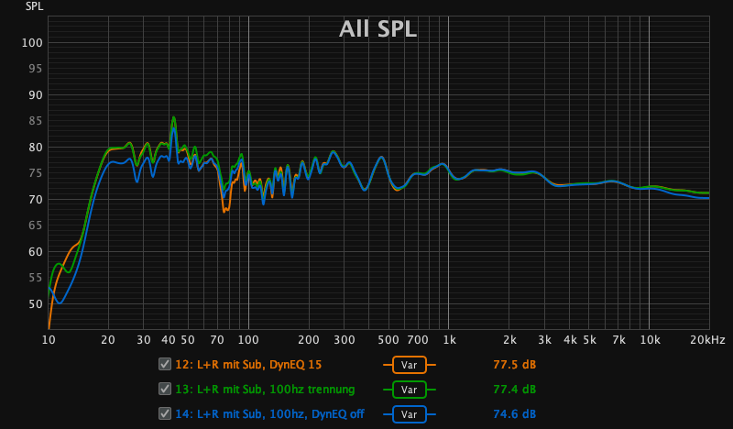The image size is (733, 429).
Task: Click the tallest green peak near 40 Hz
Action: tap(173, 117)
